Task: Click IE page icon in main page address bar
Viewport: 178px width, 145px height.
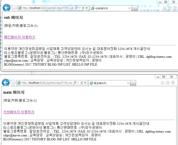Action: [x=19, y=83]
